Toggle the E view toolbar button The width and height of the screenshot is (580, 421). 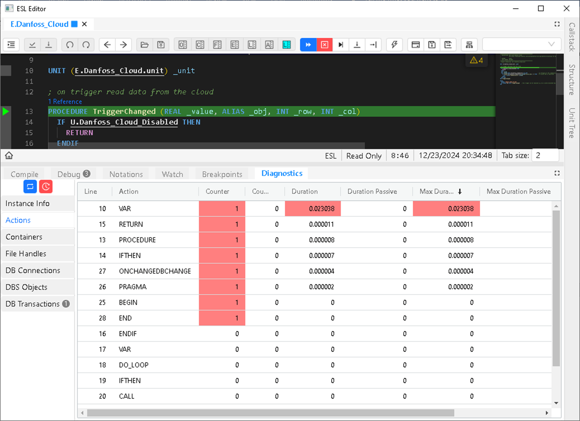click(x=235, y=45)
